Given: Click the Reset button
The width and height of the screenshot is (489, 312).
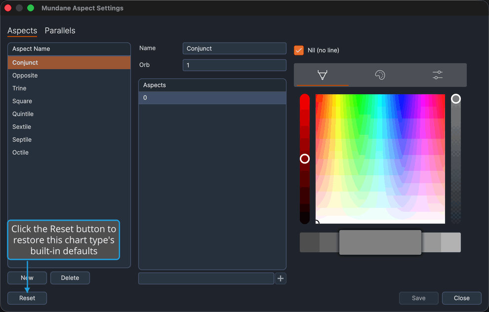Looking at the screenshot, I should click(x=27, y=298).
